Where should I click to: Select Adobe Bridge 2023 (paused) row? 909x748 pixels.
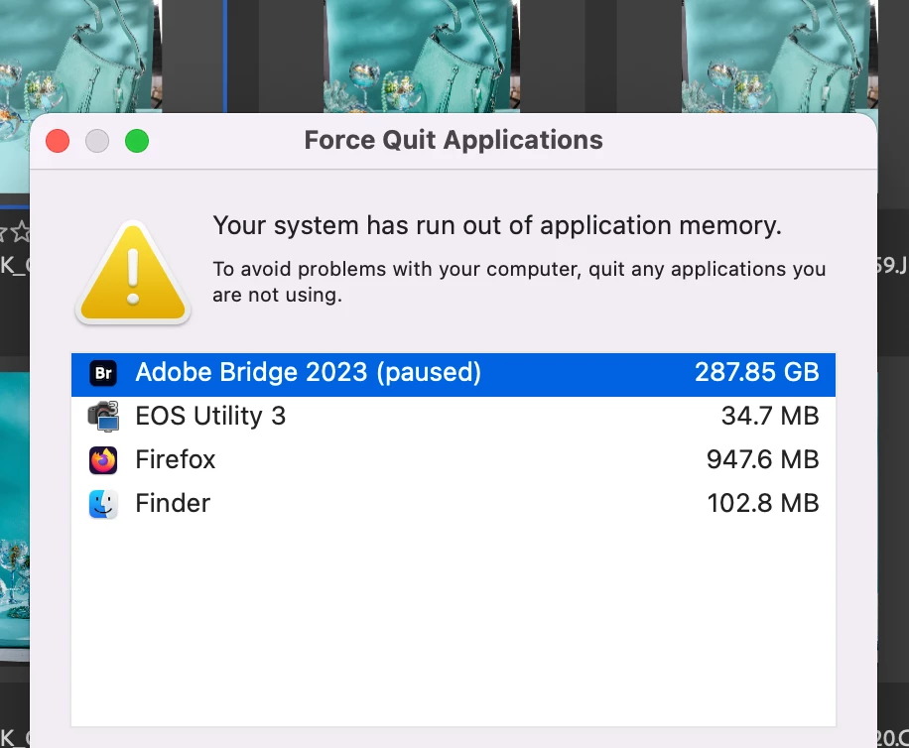(x=454, y=374)
